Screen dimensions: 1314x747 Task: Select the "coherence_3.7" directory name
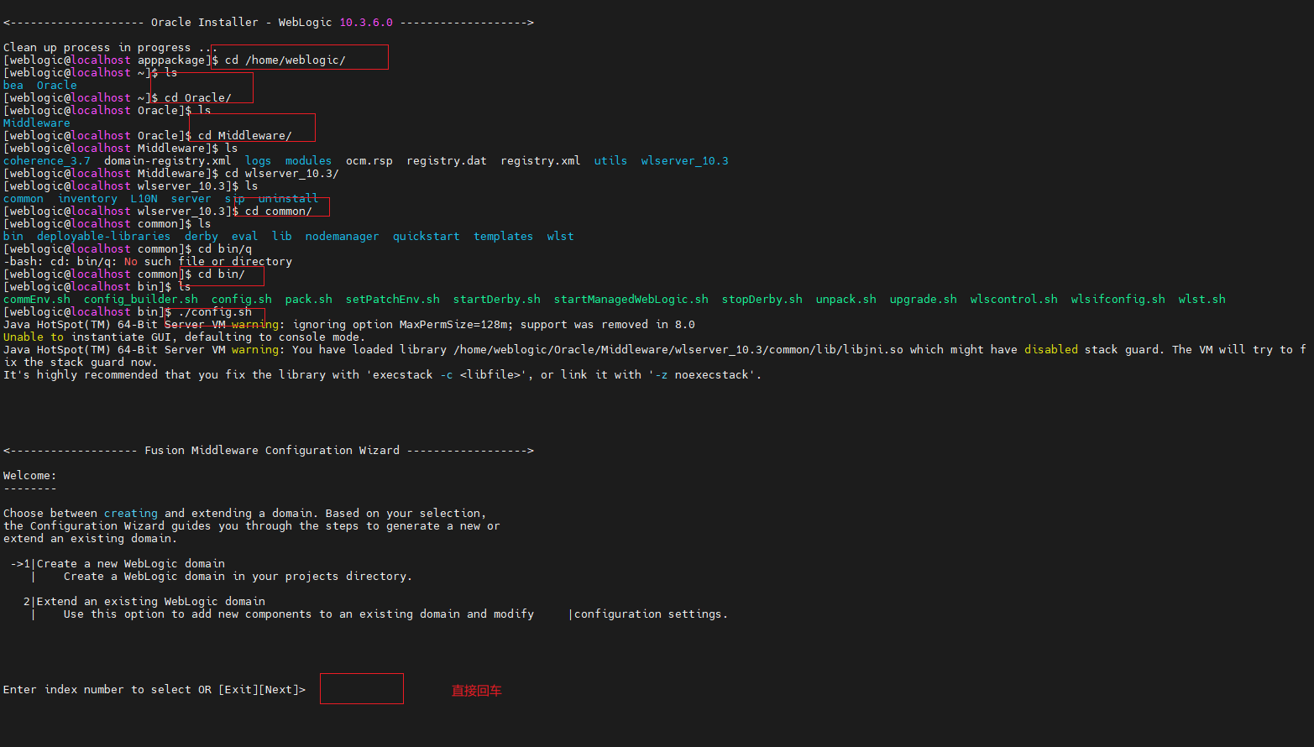tap(47, 161)
